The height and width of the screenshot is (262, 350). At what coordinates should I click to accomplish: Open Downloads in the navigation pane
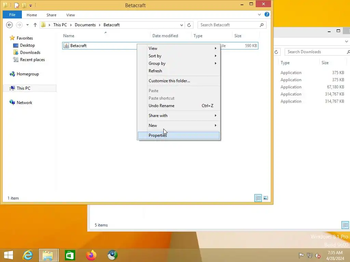30,52
